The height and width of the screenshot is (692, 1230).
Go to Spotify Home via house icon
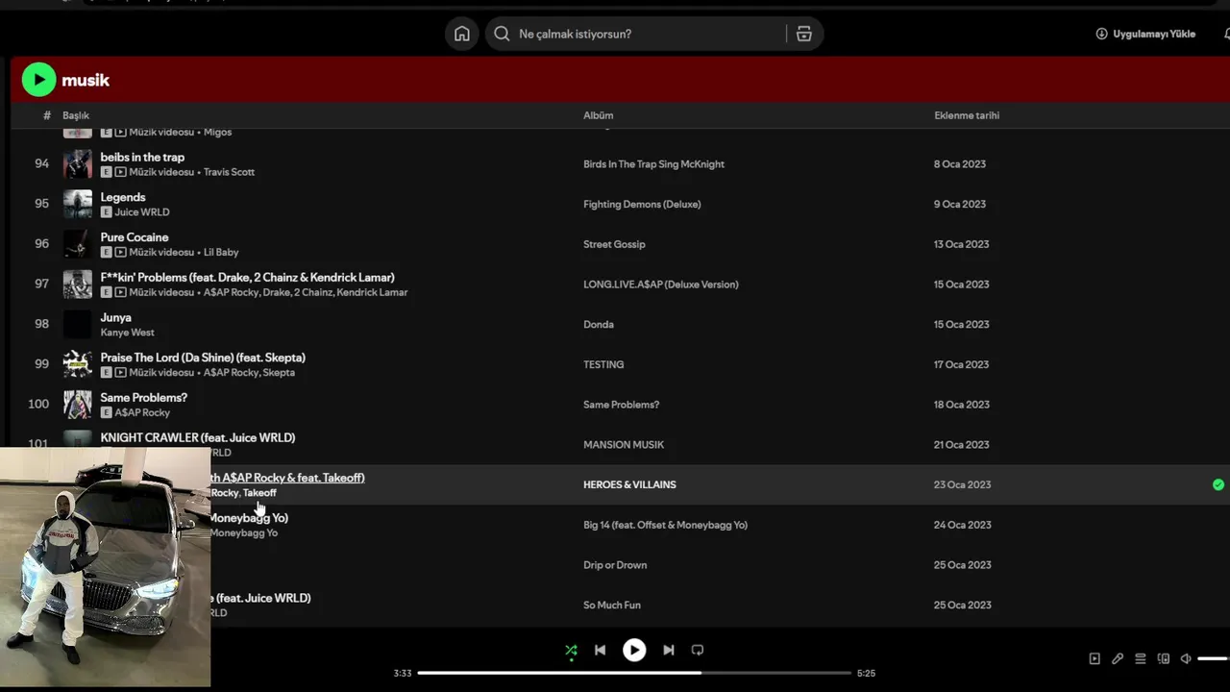462,34
